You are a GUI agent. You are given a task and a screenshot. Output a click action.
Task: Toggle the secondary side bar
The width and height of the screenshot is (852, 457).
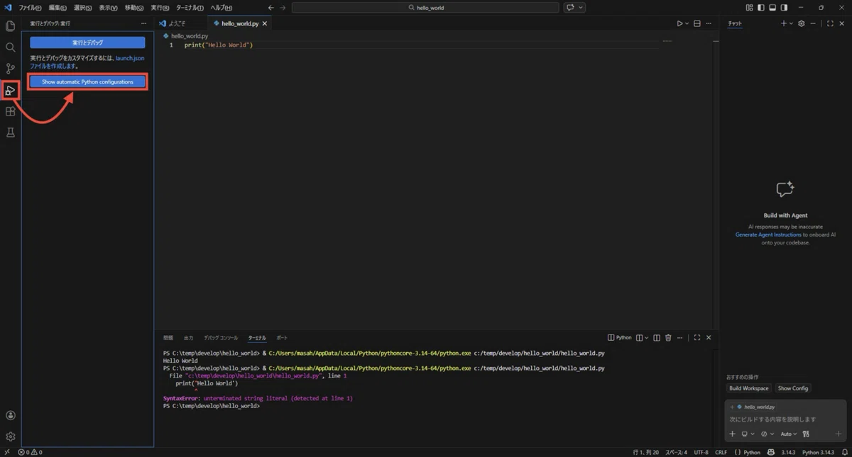pos(784,7)
